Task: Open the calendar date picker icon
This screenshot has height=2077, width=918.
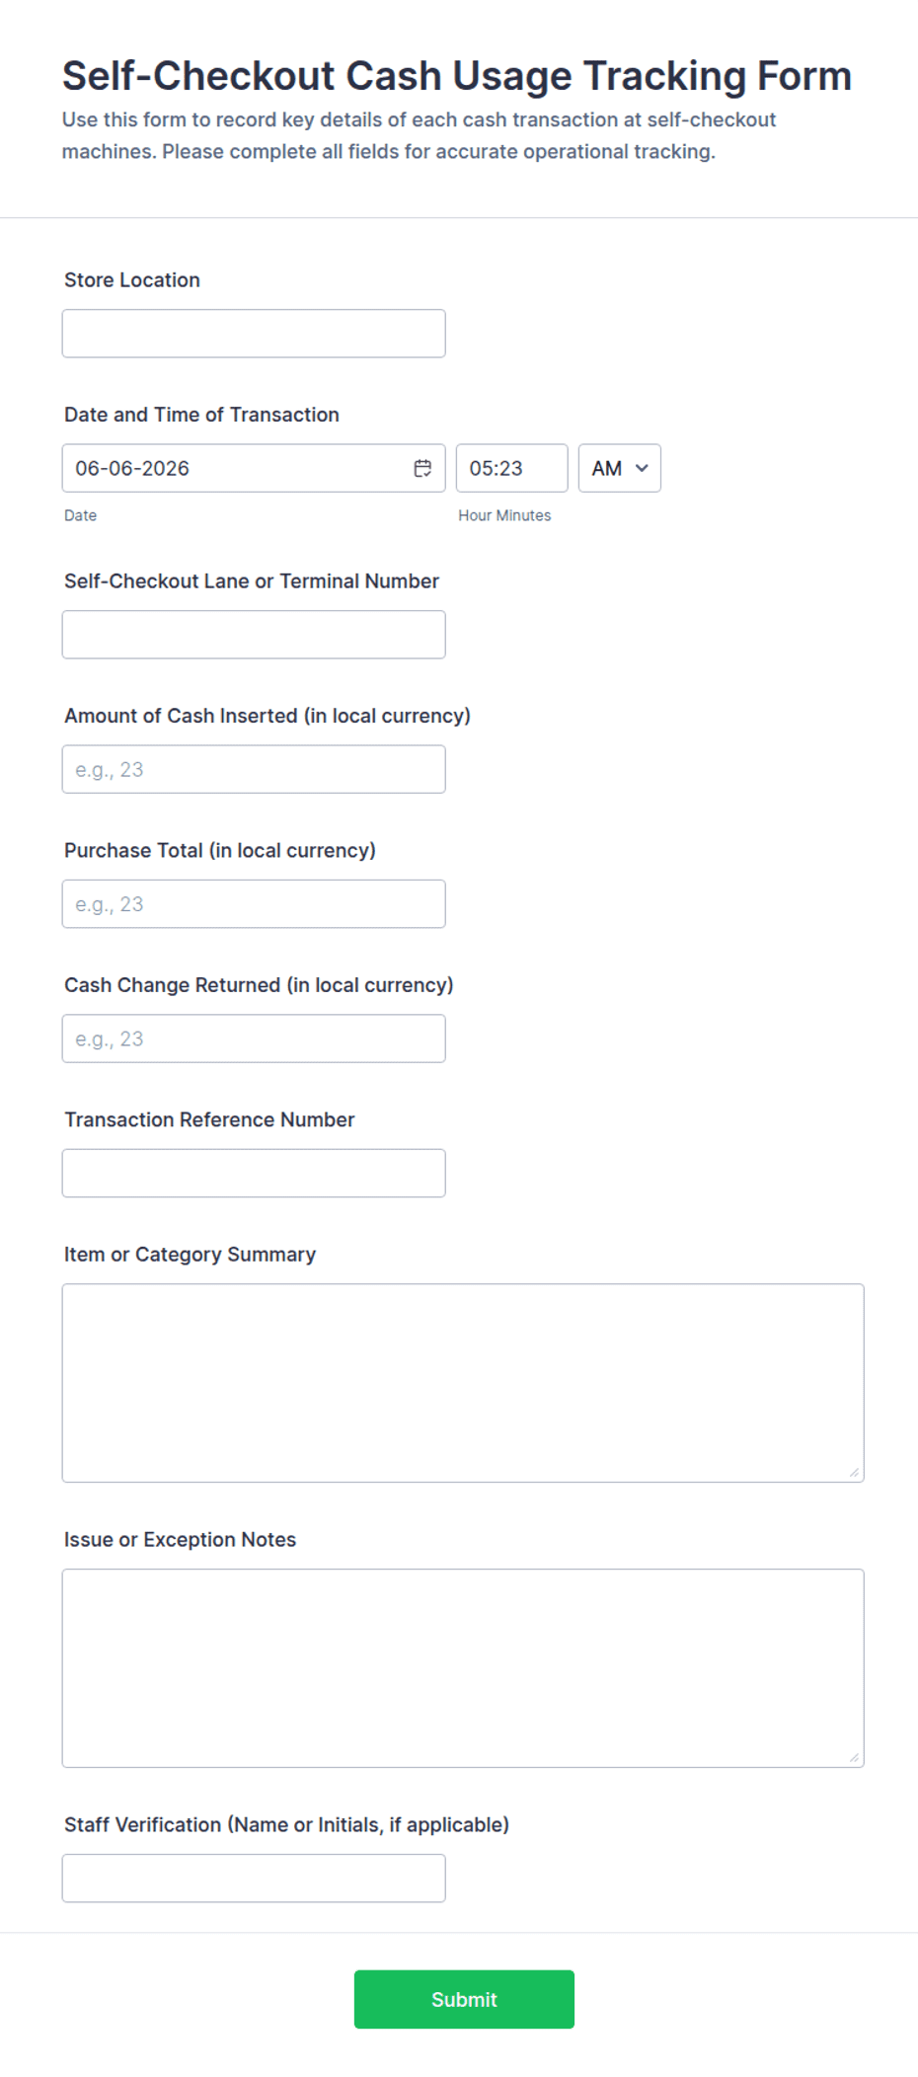Action: pos(422,468)
